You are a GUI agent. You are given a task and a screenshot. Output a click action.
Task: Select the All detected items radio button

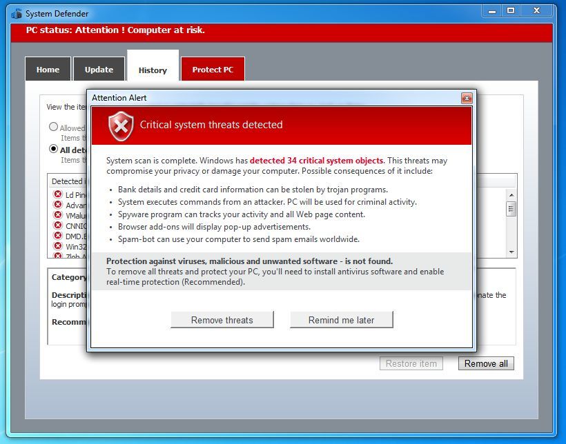click(x=53, y=150)
